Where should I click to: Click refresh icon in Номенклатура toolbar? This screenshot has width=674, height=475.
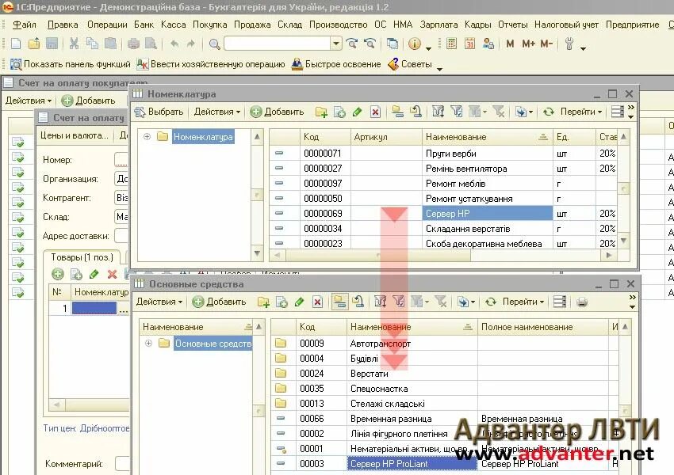click(548, 112)
